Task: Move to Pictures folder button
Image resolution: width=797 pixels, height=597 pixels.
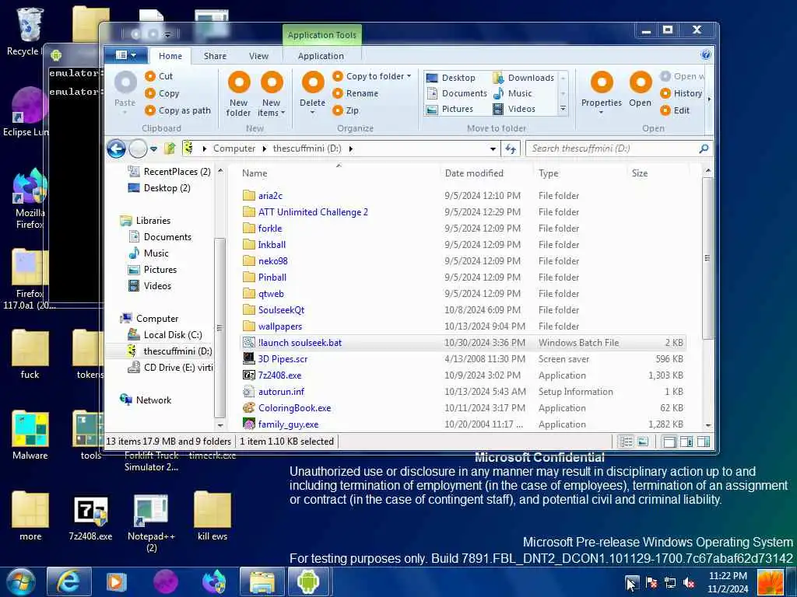Action: coord(450,109)
